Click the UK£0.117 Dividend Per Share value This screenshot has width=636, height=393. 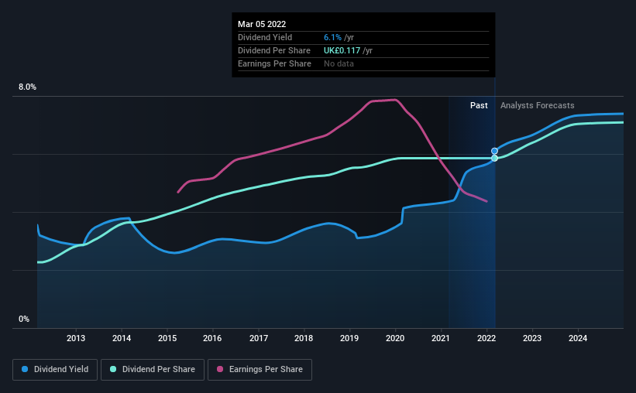tap(342, 50)
